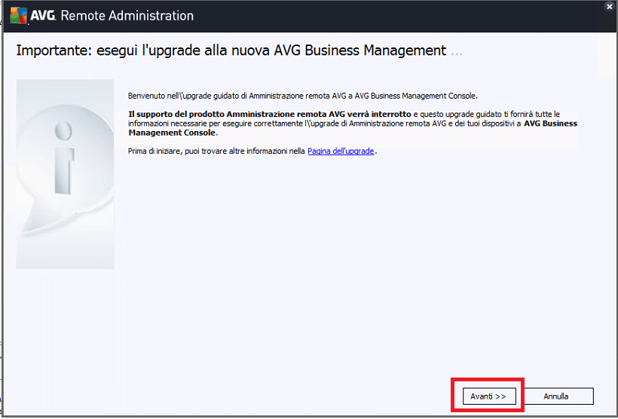Click the information speech bubble image
Viewport: 618px width, 419px height.
click(65, 174)
